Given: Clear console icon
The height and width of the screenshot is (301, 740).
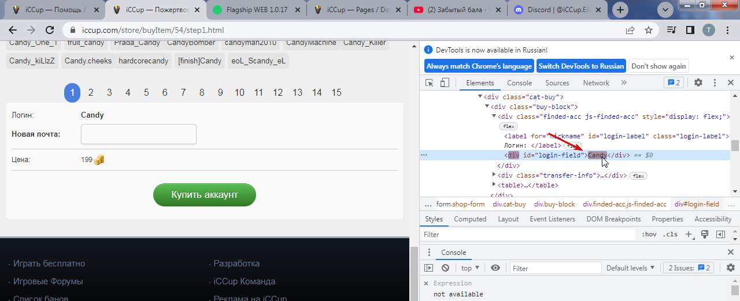Looking at the screenshot, I should pos(445,268).
